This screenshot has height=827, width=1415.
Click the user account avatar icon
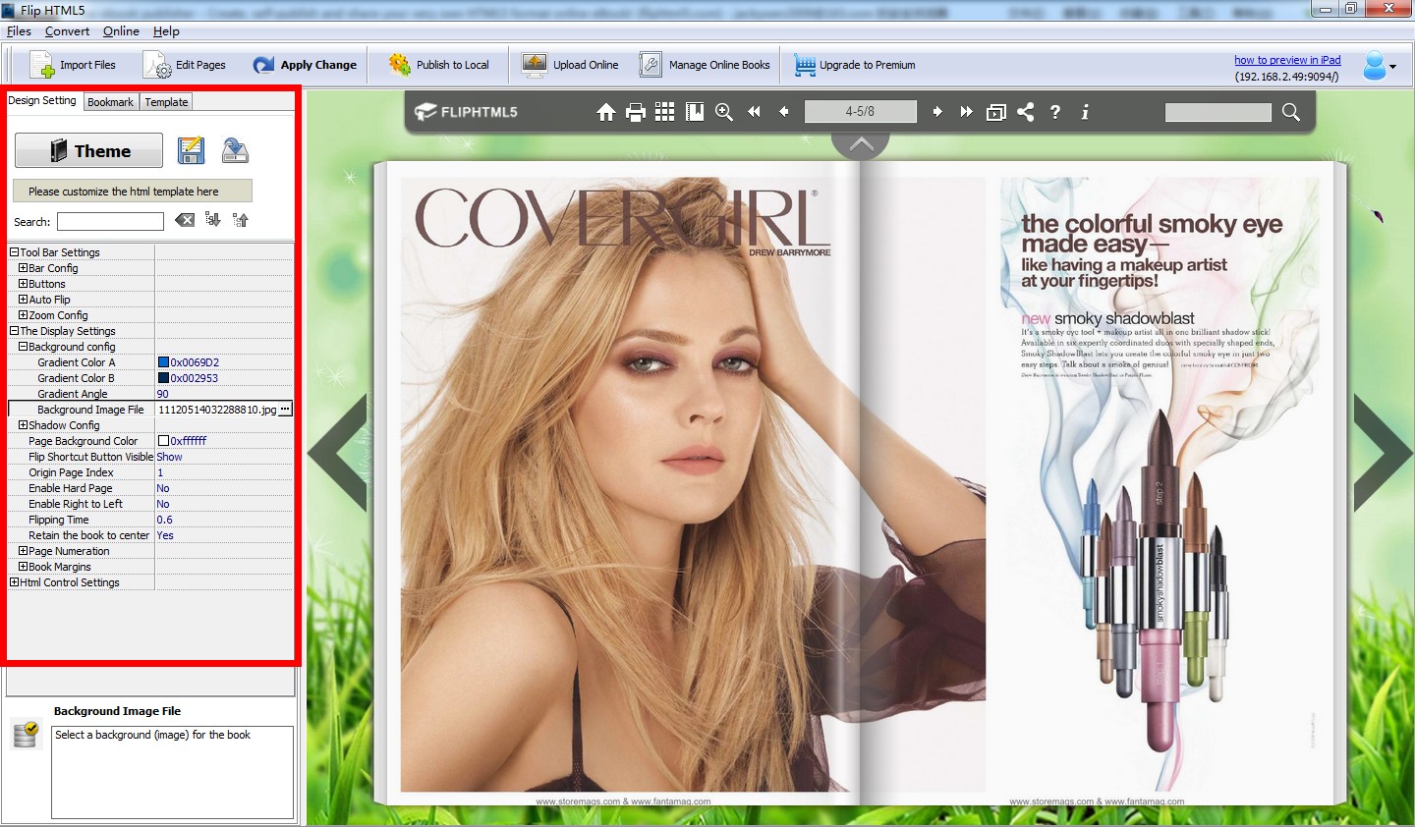tap(1374, 66)
